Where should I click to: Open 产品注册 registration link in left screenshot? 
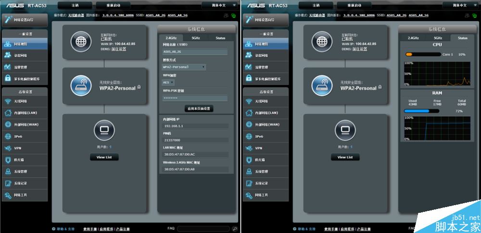click(x=123, y=229)
